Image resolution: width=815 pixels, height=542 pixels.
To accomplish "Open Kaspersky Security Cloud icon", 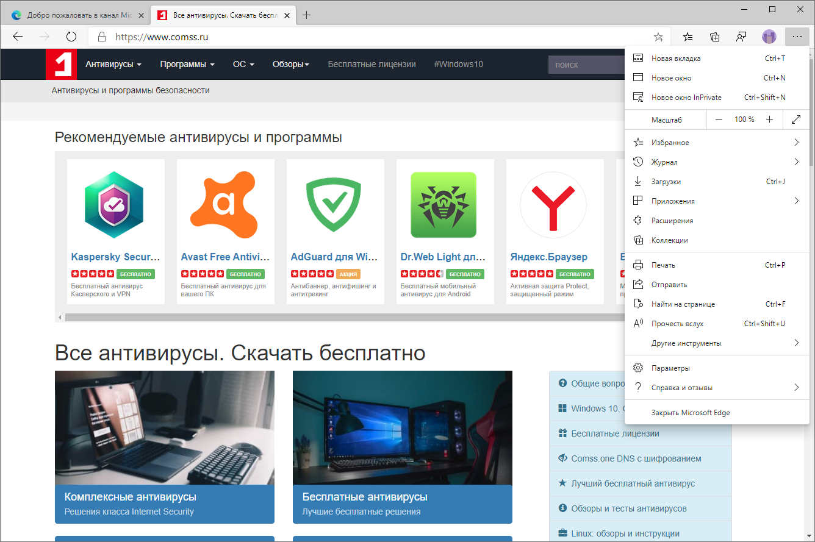I will tap(114, 205).
